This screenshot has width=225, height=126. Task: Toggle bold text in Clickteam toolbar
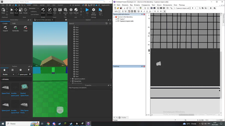pos(141,11)
